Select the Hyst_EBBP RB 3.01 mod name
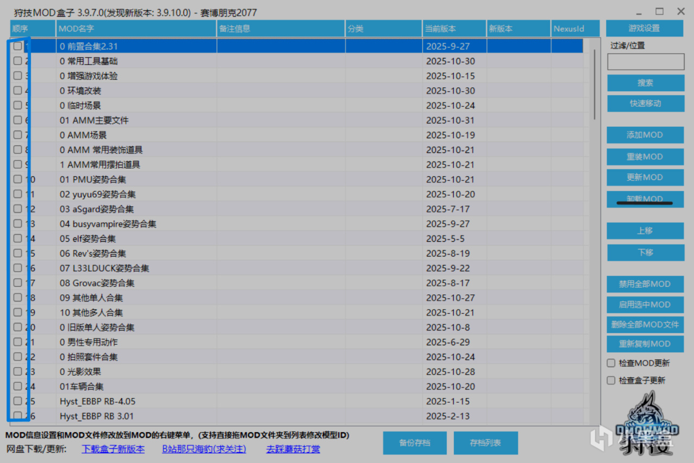694x463 pixels. click(x=97, y=416)
